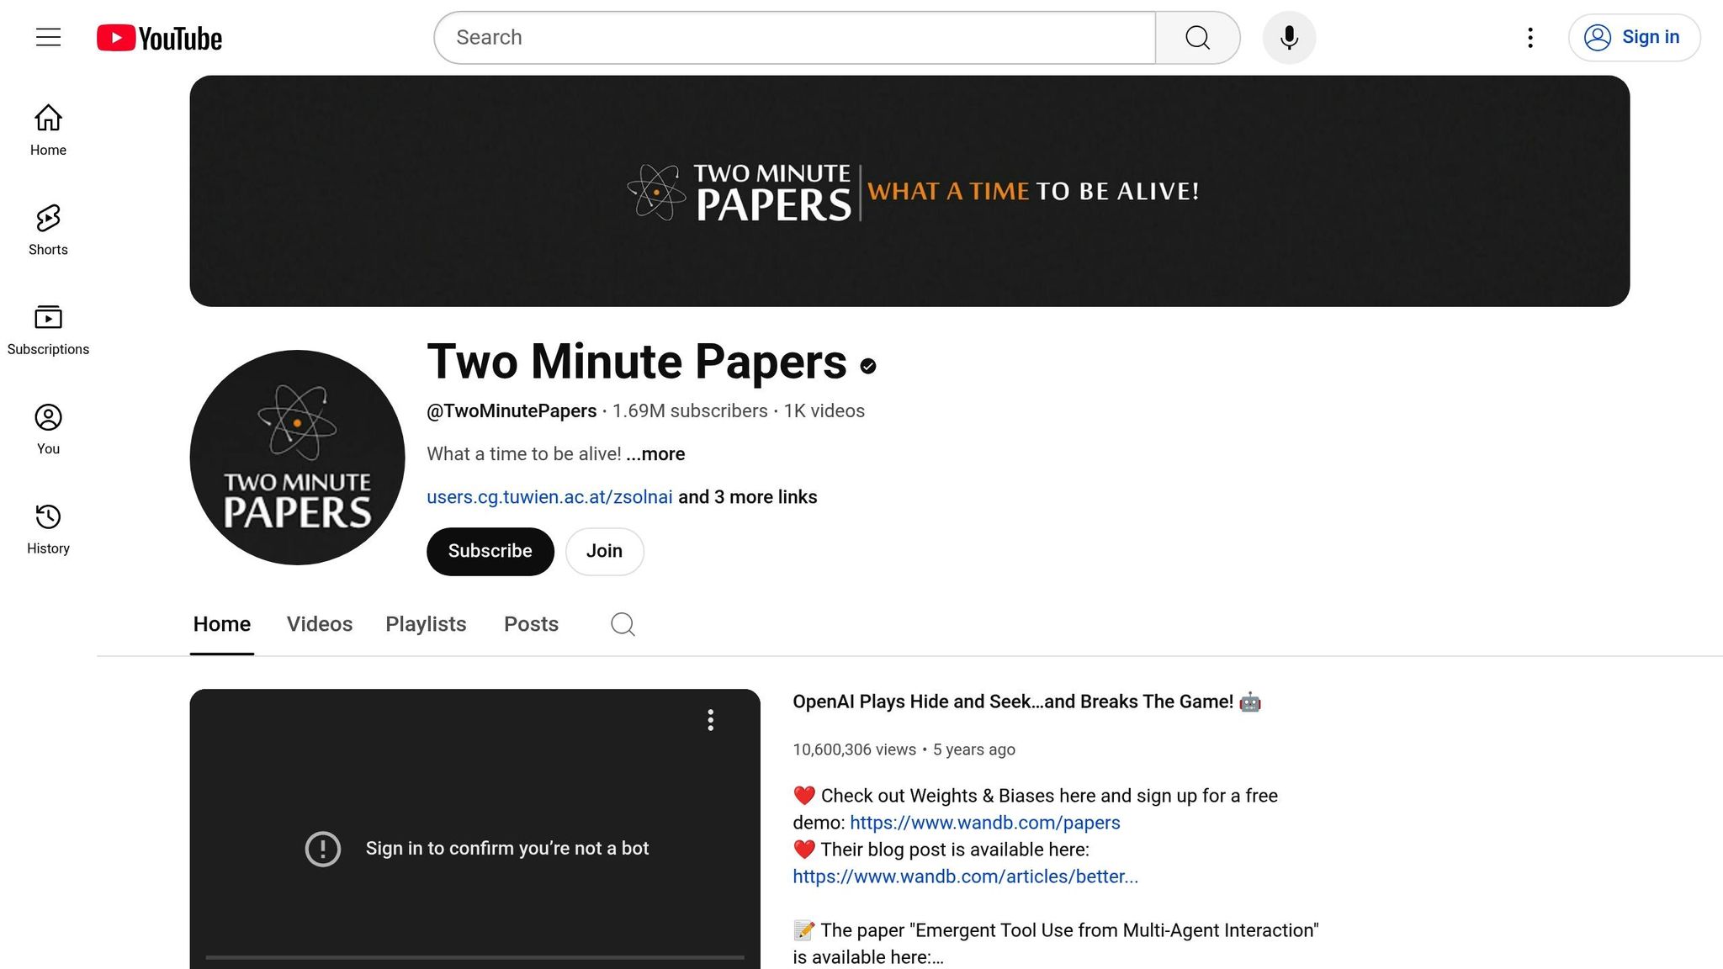Expand channel description with ...more

pos(655,454)
